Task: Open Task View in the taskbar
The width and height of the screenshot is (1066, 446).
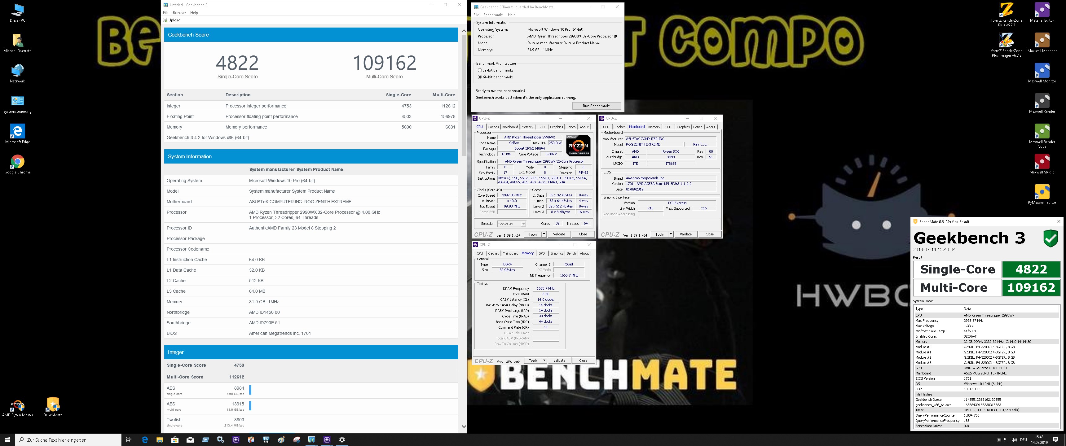Action: click(x=129, y=440)
